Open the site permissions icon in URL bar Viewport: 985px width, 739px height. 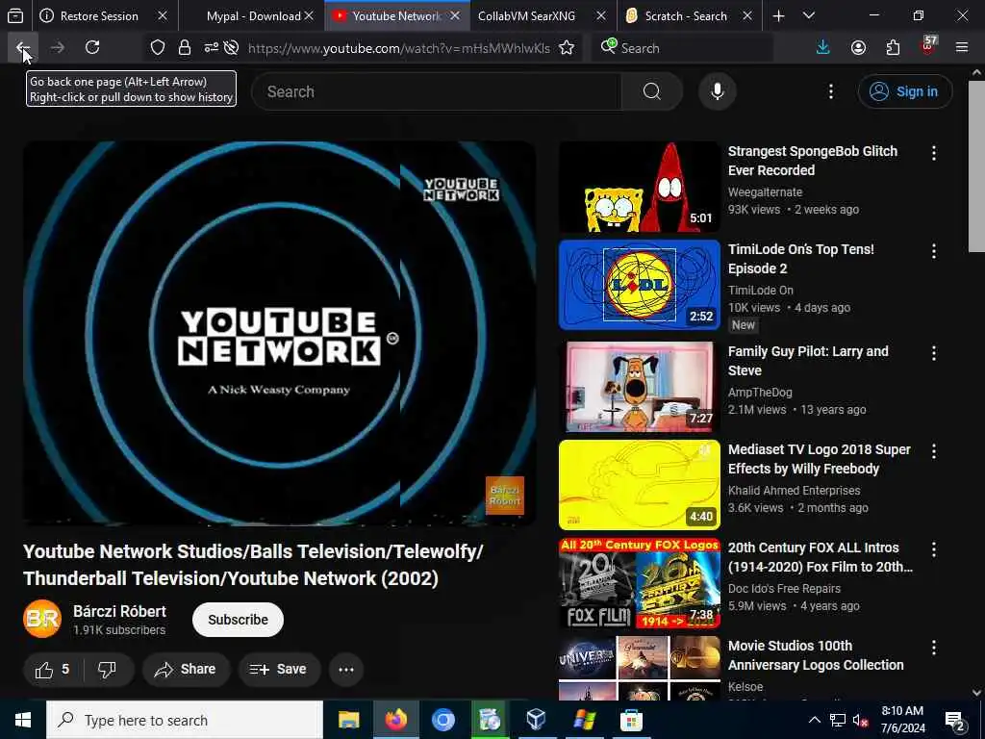click(211, 48)
